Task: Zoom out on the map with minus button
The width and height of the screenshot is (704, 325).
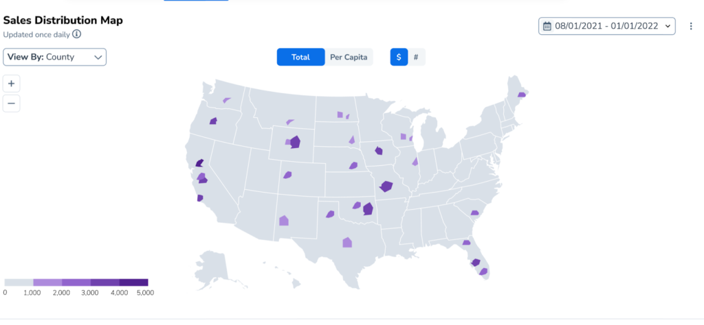Action: coord(12,104)
